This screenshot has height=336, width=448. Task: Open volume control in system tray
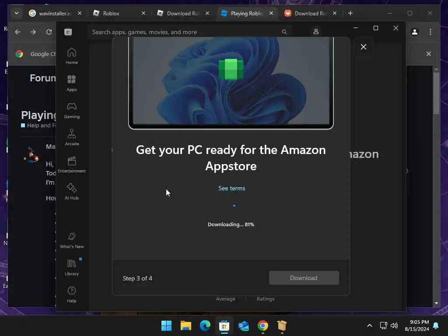[394, 325]
